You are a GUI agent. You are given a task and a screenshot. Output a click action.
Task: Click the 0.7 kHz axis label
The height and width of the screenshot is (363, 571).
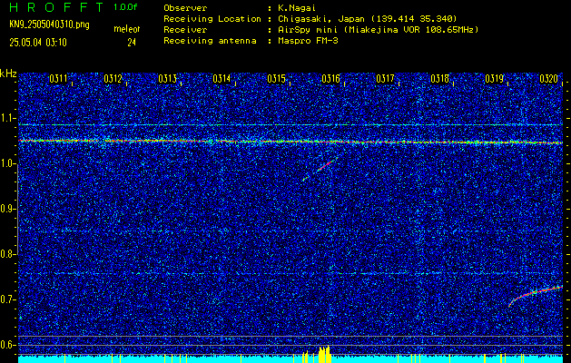8,299
